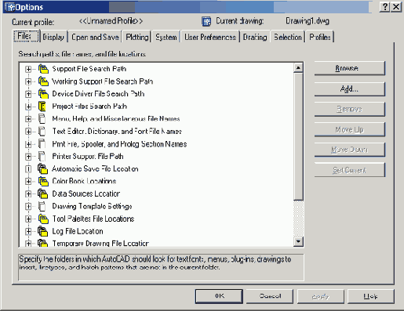The height and width of the screenshot is (311, 404).
Task: Click the Project Files Search Path icon
Action: (x=42, y=107)
